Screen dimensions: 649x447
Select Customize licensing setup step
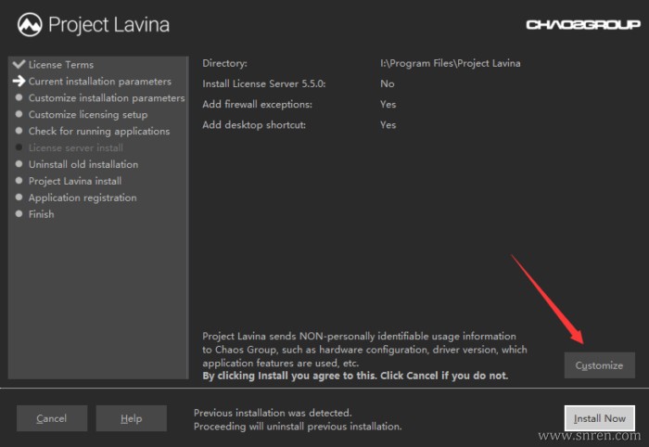[88, 115]
